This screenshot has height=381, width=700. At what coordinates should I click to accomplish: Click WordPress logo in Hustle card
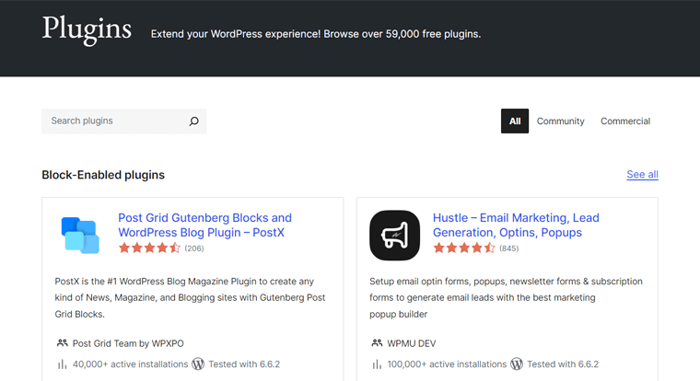coord(517,364)
